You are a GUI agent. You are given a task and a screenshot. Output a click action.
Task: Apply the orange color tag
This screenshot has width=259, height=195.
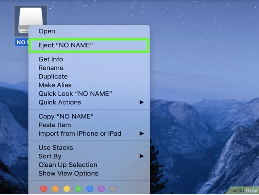click(55, 189)
